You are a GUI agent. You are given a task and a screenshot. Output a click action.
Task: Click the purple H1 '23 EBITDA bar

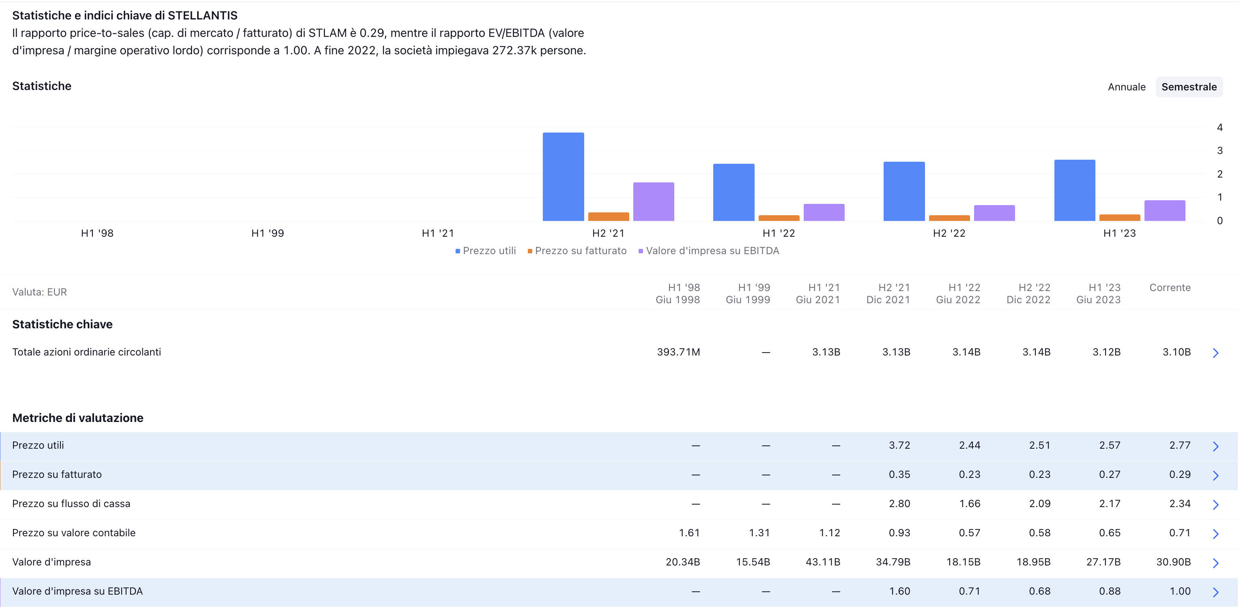[1164, 210]
